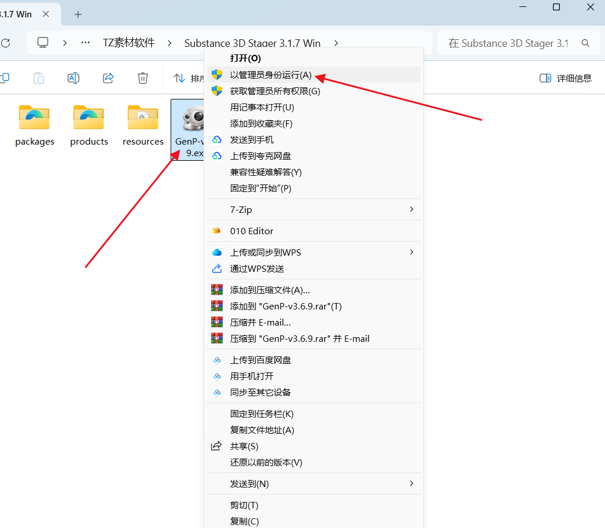605x528 pixels.
Task: Choose 复制(C) from context menu
Action: pos(313,521)
